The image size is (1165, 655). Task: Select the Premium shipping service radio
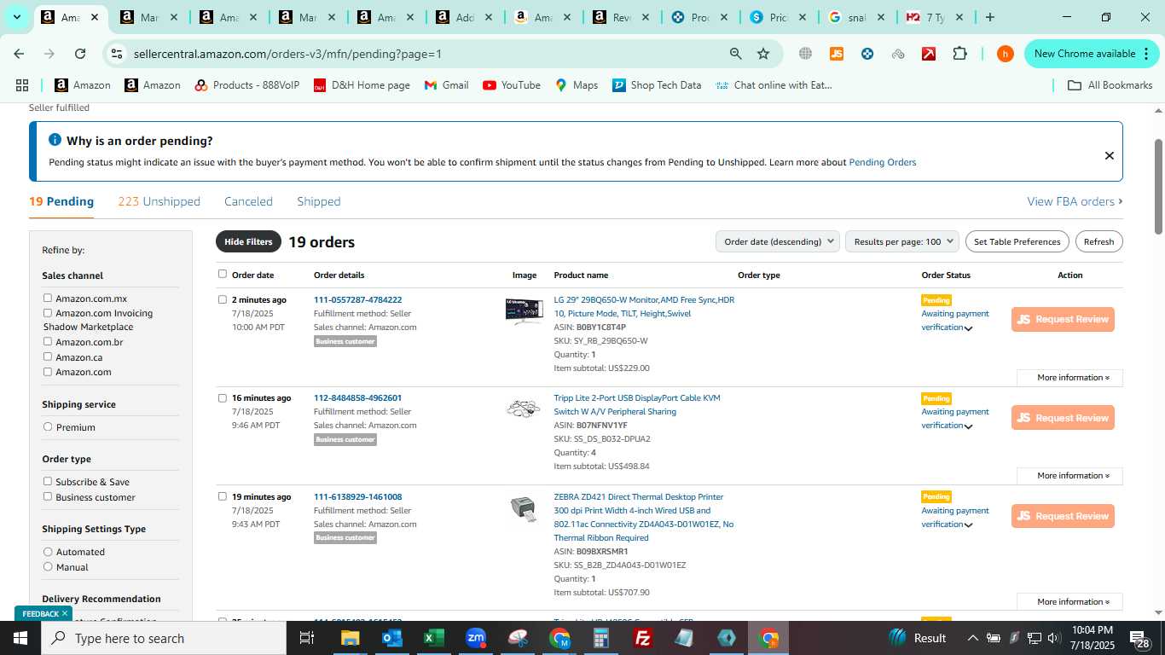pyautogui.click(x=48, y=426)
